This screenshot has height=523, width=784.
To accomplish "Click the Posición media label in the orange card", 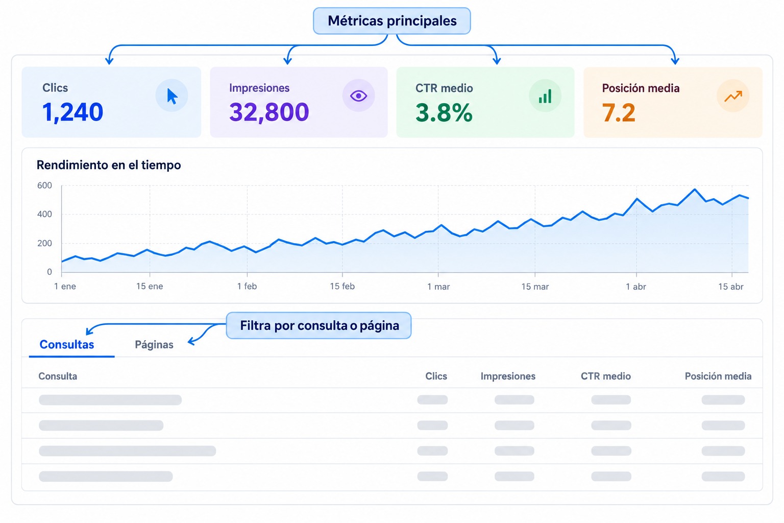I will [x=641, y=88].
